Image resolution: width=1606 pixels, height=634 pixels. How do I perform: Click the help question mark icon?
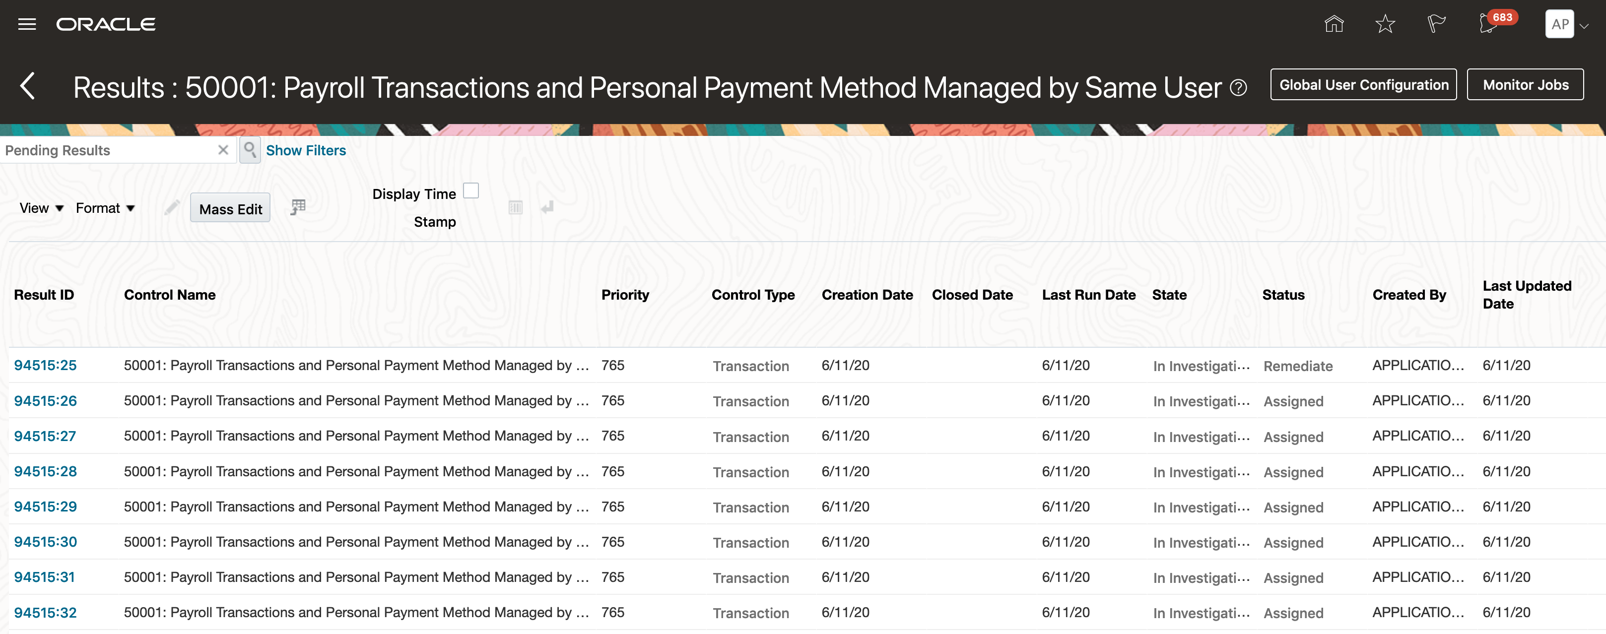coord(1238,88)
